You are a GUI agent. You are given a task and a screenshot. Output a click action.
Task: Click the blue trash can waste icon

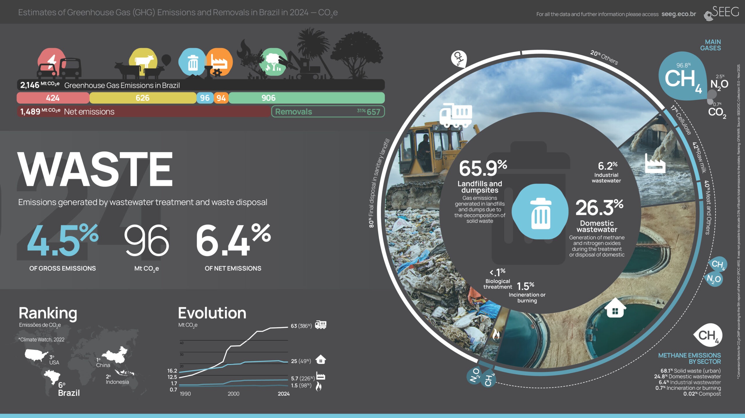click(192, 62)
